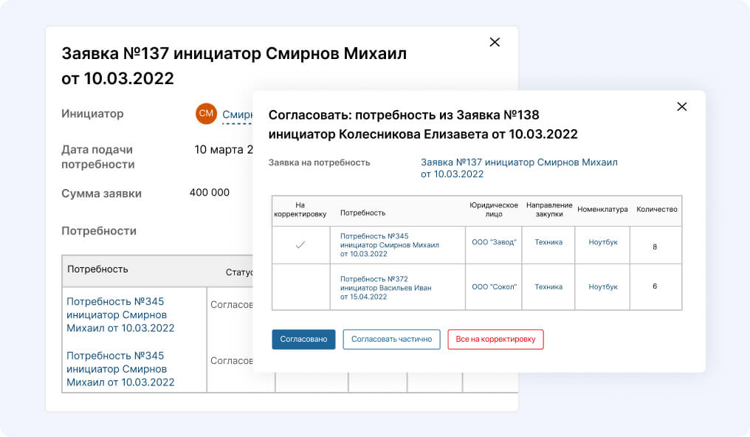Open second Потребность №345 link in background table
This screenshot has height=437, width=750.
(120, 368)
